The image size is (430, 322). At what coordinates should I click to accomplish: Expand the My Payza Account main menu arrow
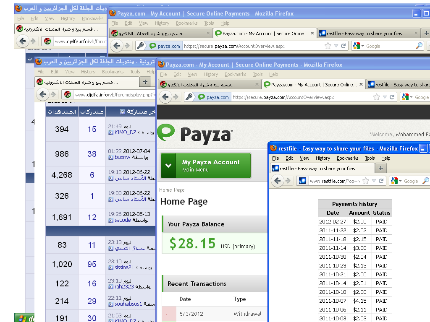(168, 165)
